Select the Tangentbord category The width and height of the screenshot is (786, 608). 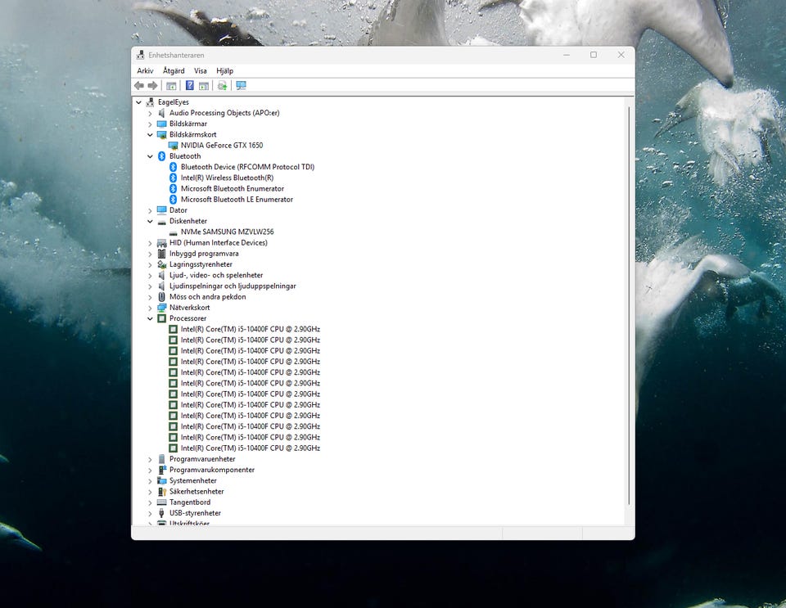coord(189,502)
